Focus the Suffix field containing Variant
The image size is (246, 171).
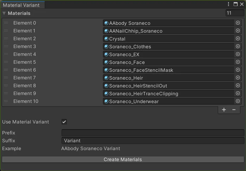(153, 141)
